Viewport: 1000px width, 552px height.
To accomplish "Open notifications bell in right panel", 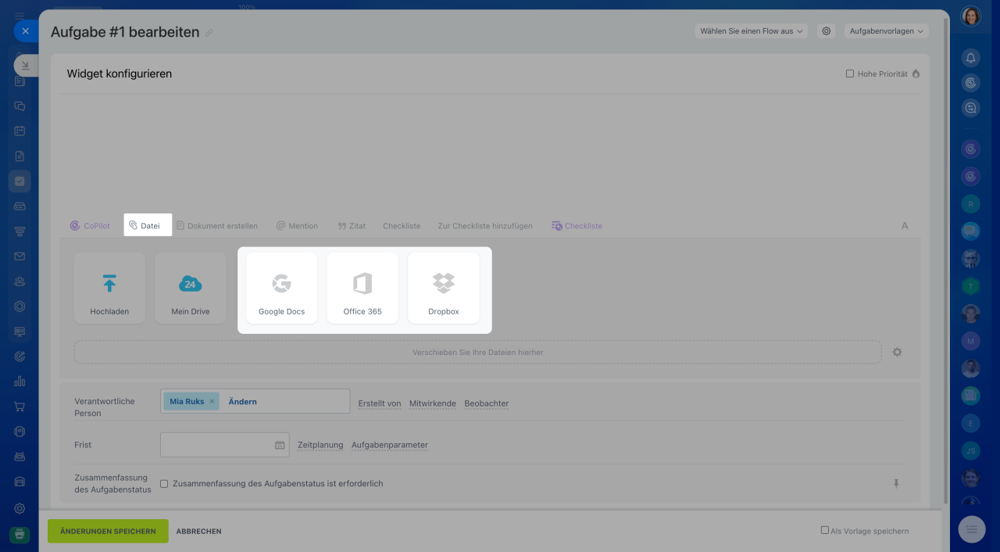I will (970, 58).
